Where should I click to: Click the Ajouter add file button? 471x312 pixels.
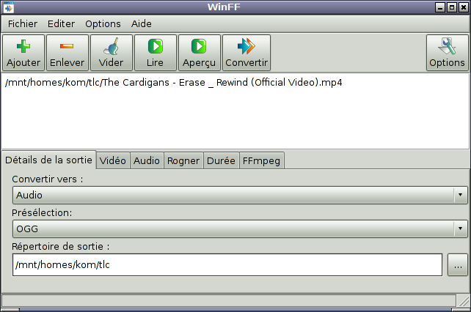[x=23, y=53]
